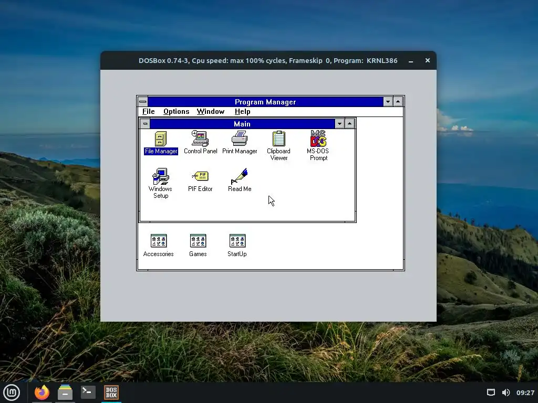
Task: Minimize Program Manager with down arrow
Action: tap(388, 102)
